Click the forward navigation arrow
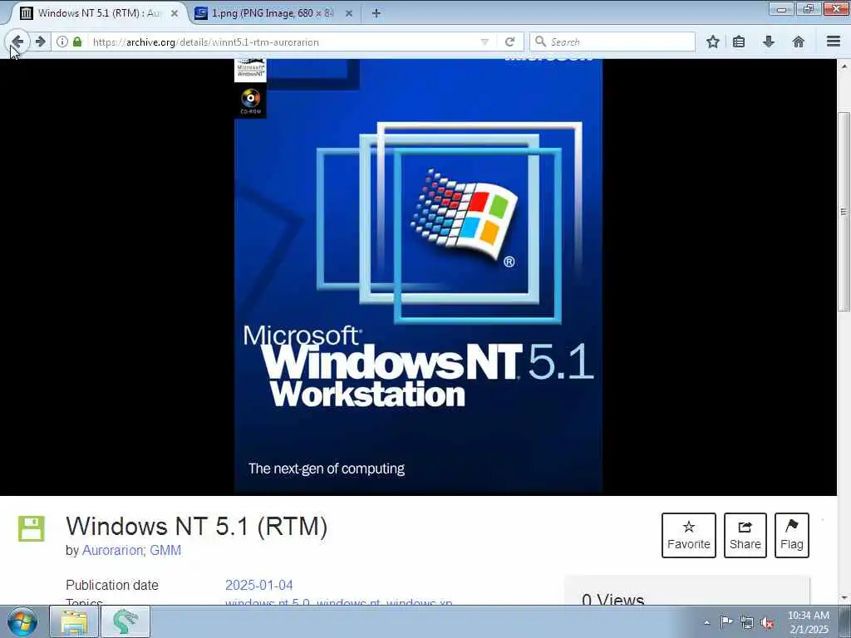 (40, 42)
